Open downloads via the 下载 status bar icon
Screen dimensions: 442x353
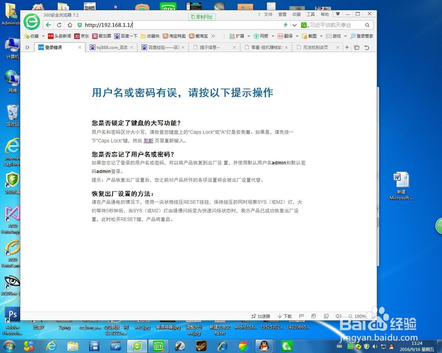tap(285, 316)
